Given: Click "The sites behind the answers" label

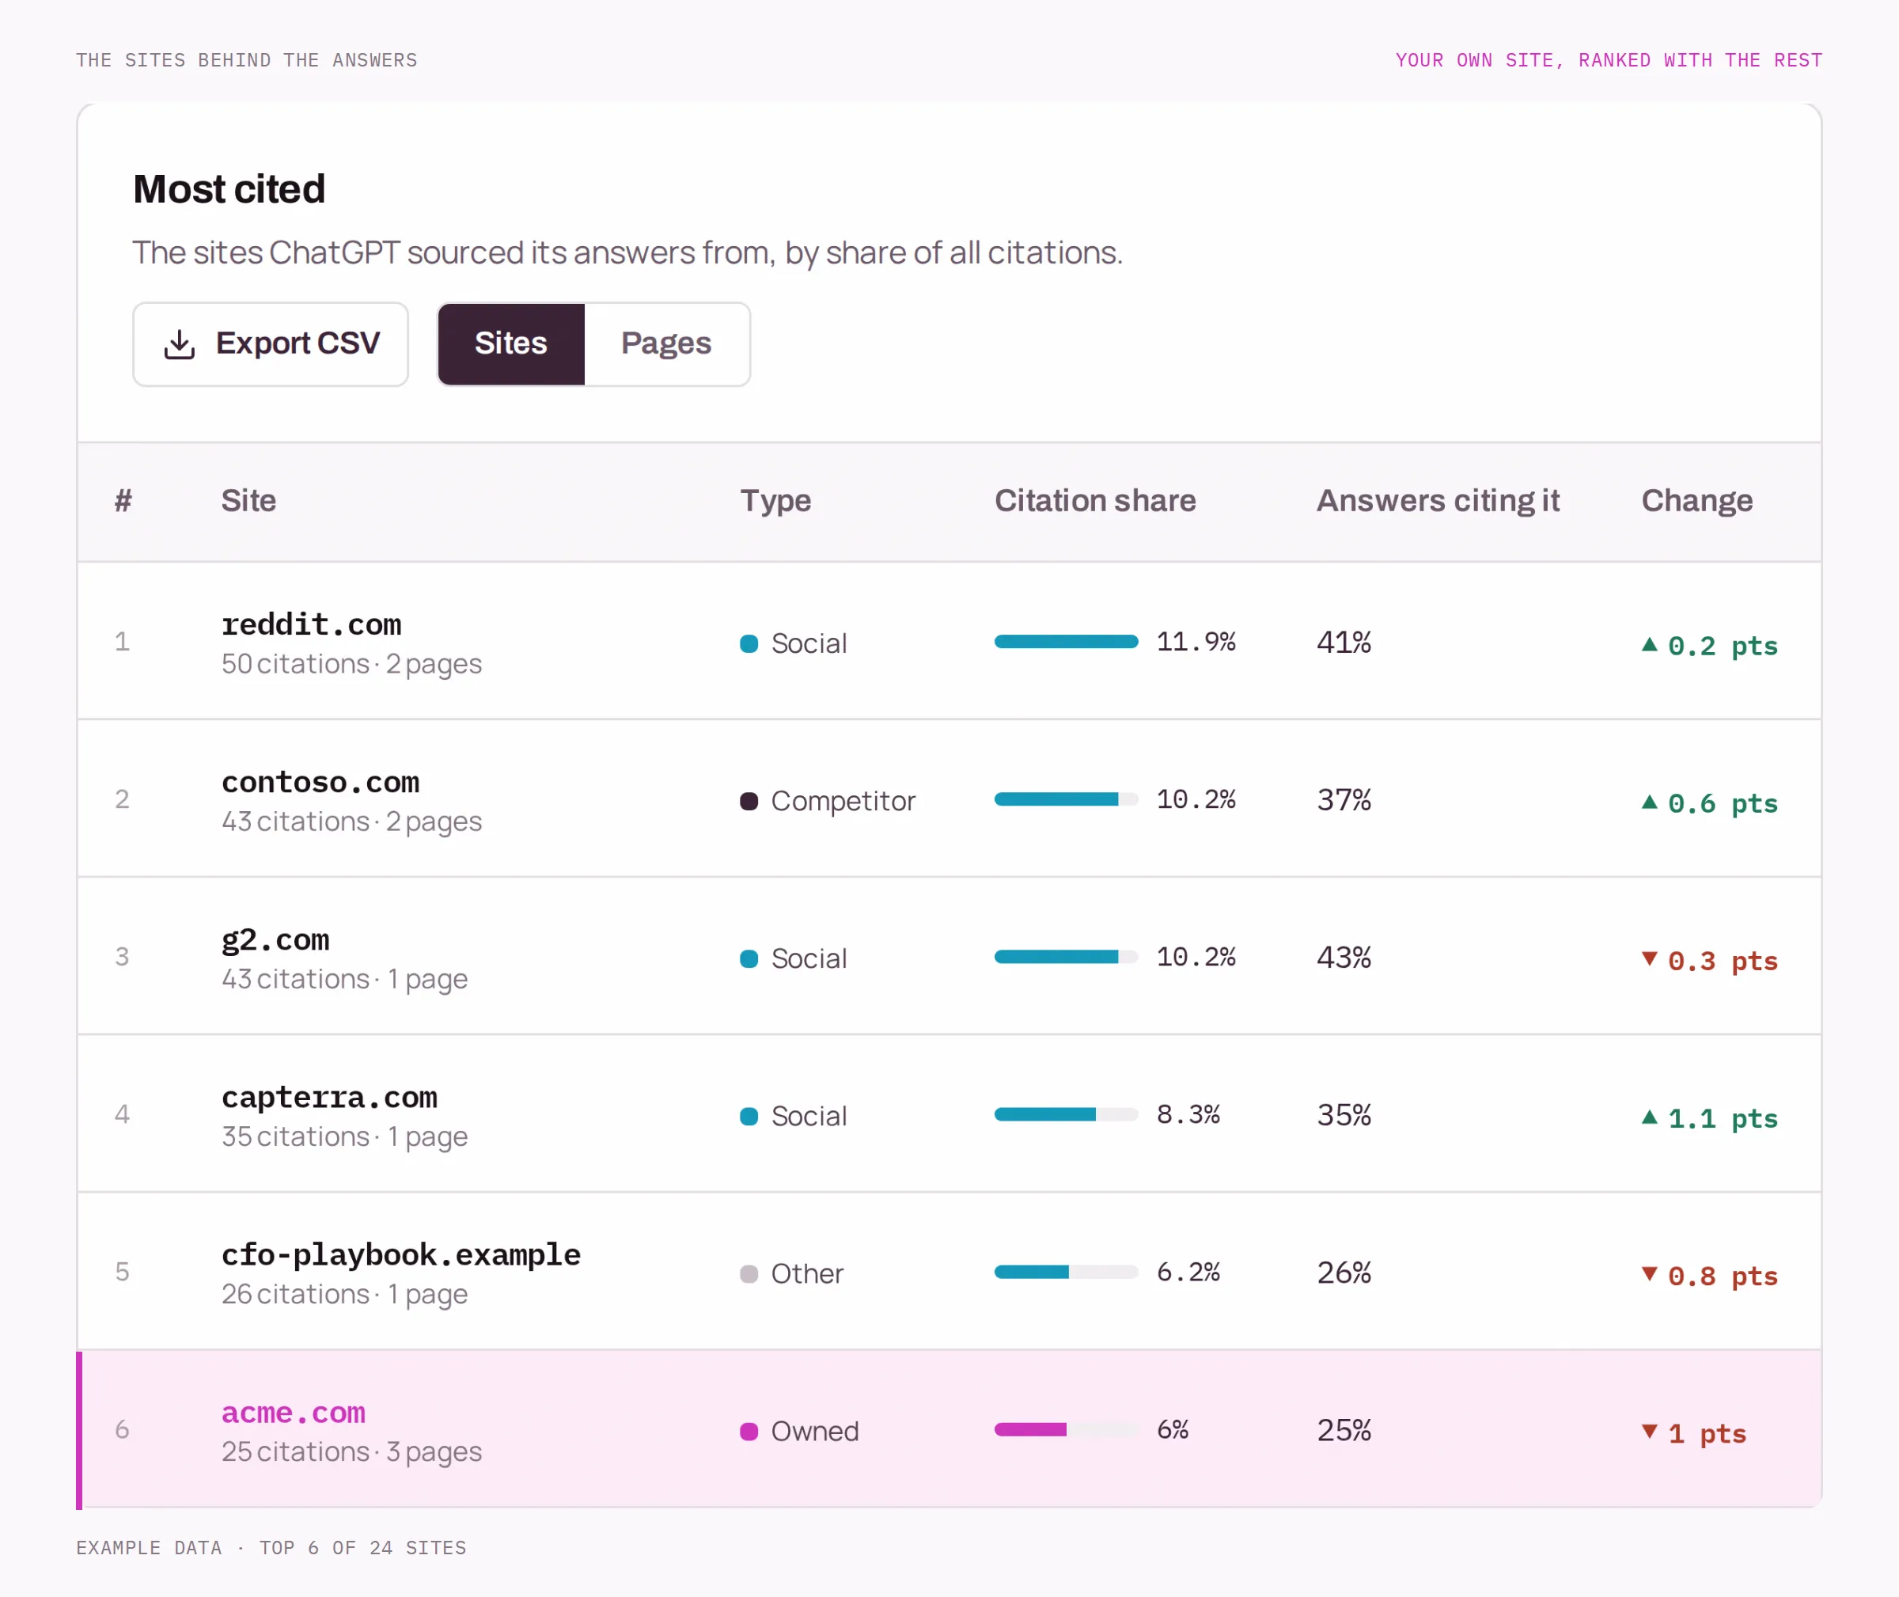Looking at the screenshot, I should (246, 60).
